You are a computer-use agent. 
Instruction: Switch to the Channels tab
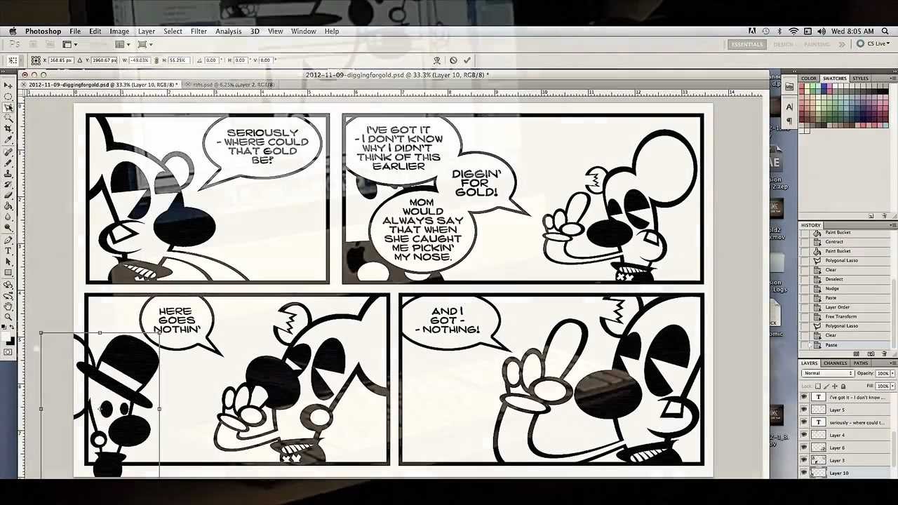[836, 363]
